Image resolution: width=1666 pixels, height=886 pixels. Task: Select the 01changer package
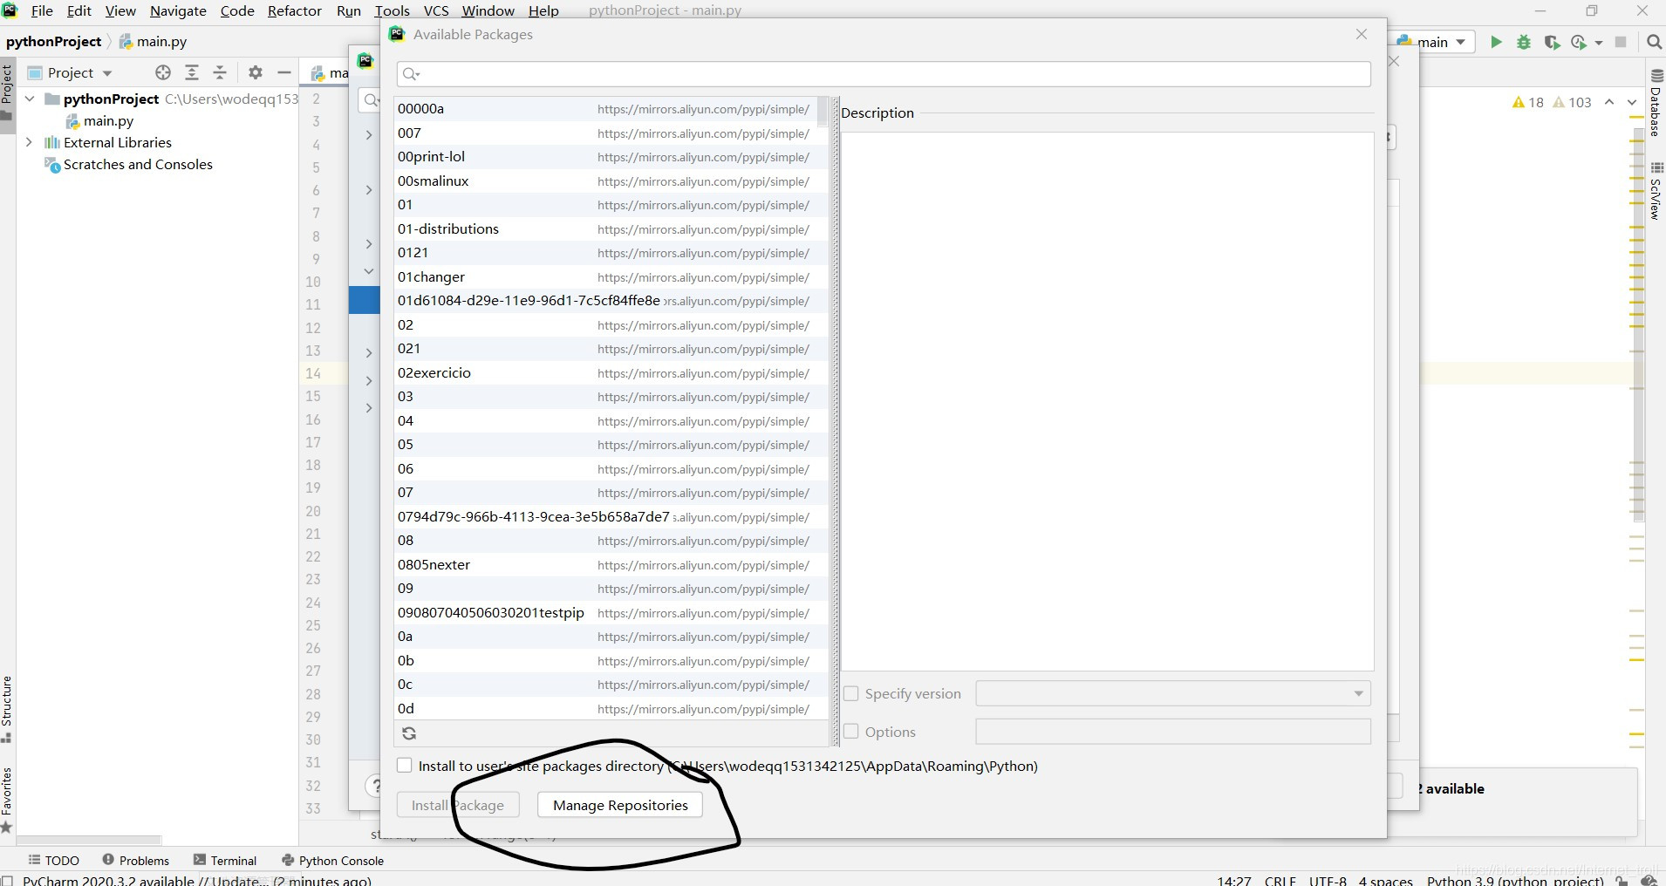(611, 276)
